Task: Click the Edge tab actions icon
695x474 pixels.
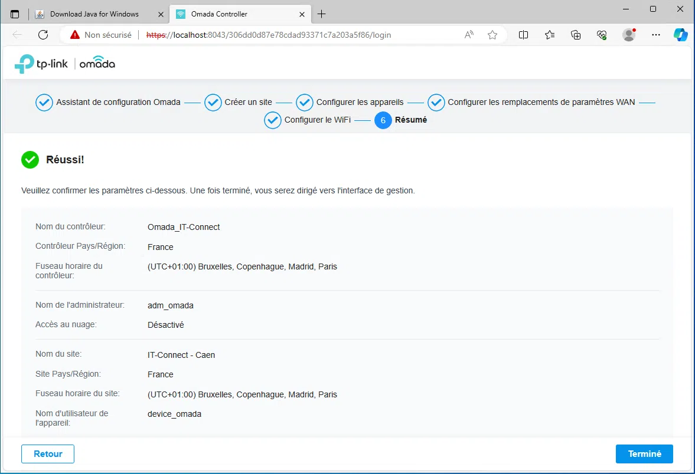Action: (x=15, y=14)
